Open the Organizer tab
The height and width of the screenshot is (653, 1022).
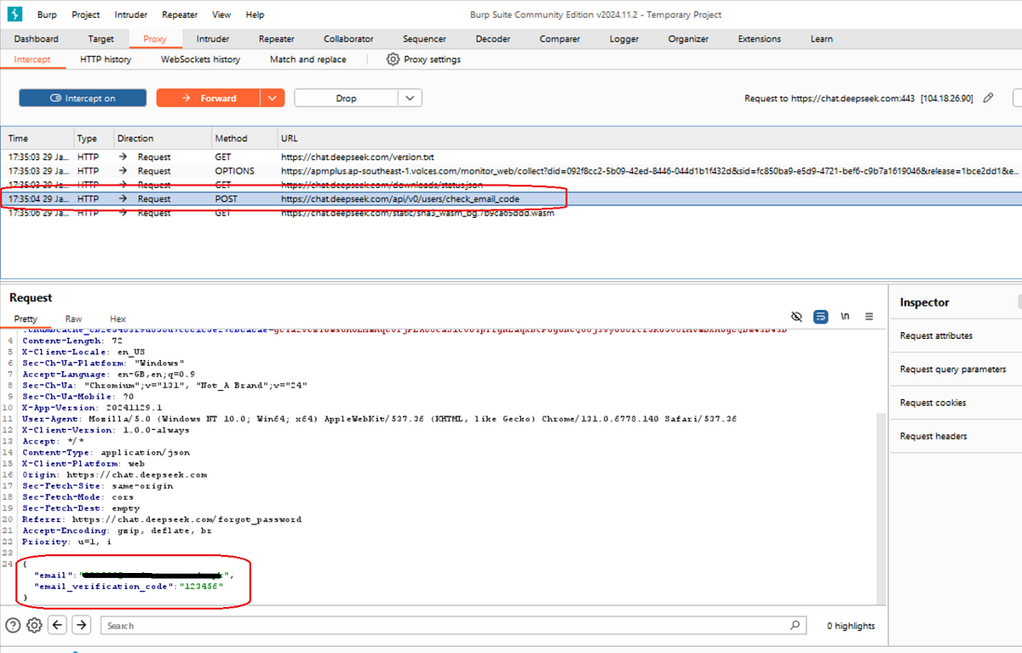click(x=688, y=38)
